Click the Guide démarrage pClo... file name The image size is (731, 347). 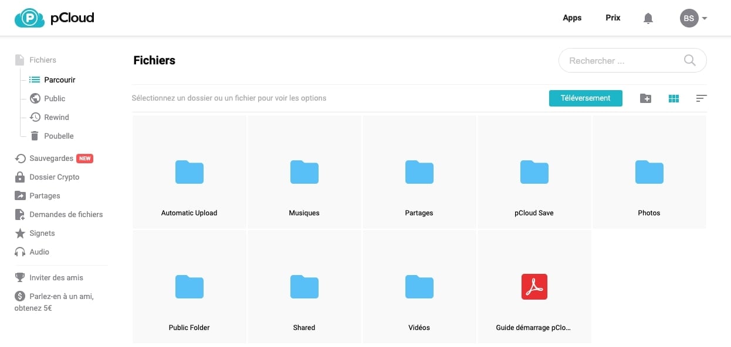point(533,328)
